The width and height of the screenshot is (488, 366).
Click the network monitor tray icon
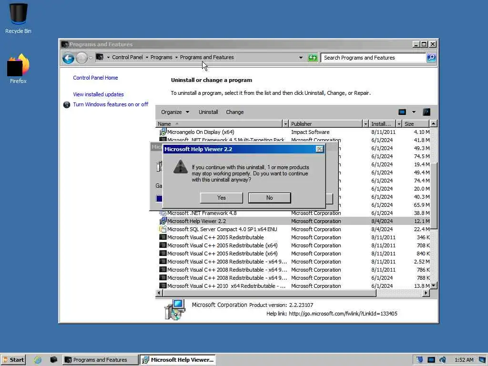pyautogui.click(x=431, y=360)
